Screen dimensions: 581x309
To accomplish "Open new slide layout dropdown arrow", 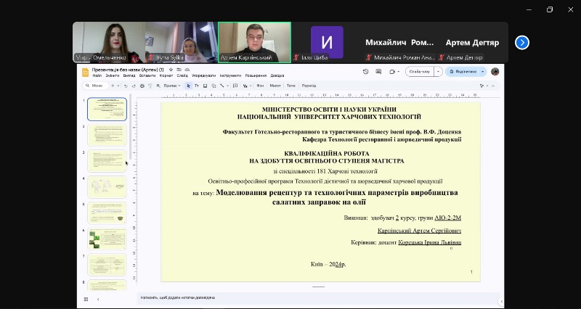I will click(x=118, y=86).
